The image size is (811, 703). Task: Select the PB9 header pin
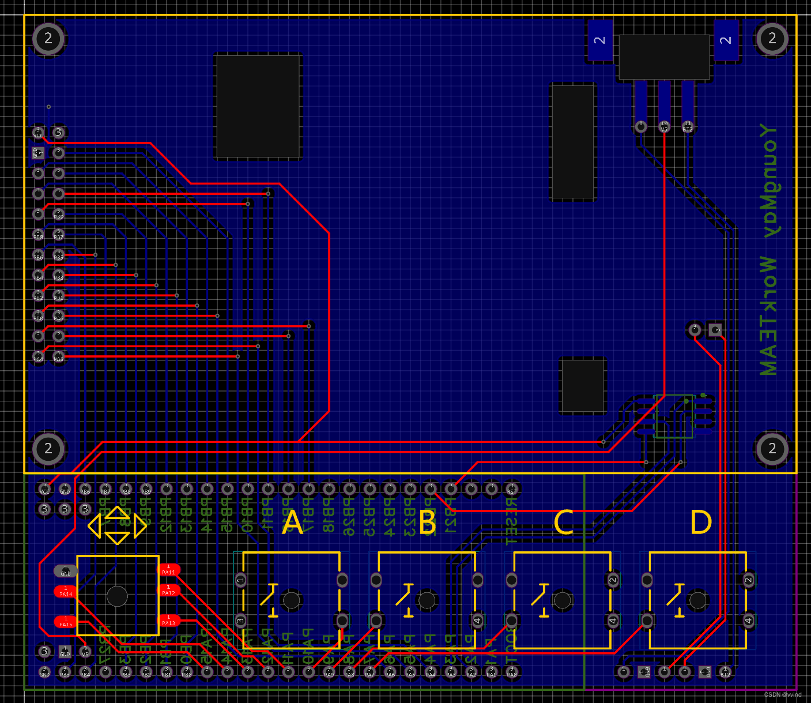tap(146, 490)
